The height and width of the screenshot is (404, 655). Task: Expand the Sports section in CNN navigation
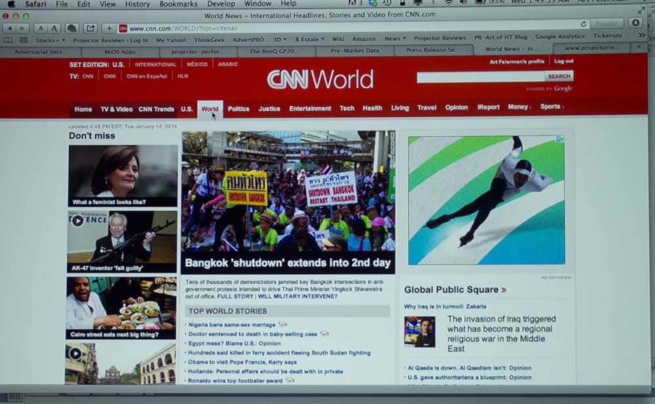pyautogui.click(x=552, y=107)
